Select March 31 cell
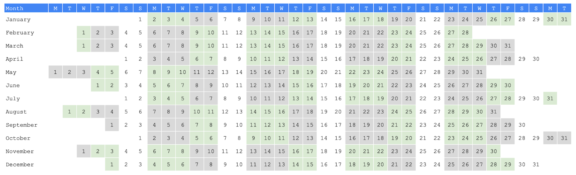This screenshot has height=175, width=576. [508, 46]
